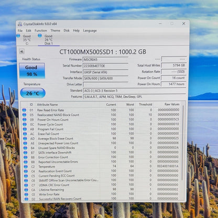Click status icon for Raw Read Error Rate
The image size is (218, 218).
[x=24, y=110]
